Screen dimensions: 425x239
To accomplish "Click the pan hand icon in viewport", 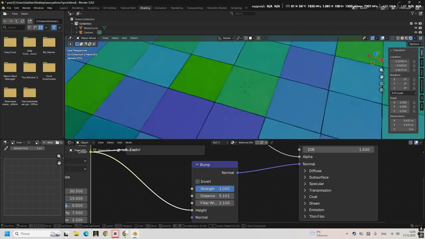I will tap(382, 77).
